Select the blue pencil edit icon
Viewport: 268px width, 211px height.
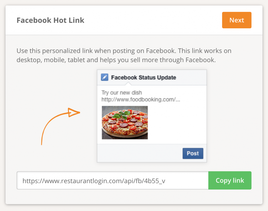tap(104, 77)
